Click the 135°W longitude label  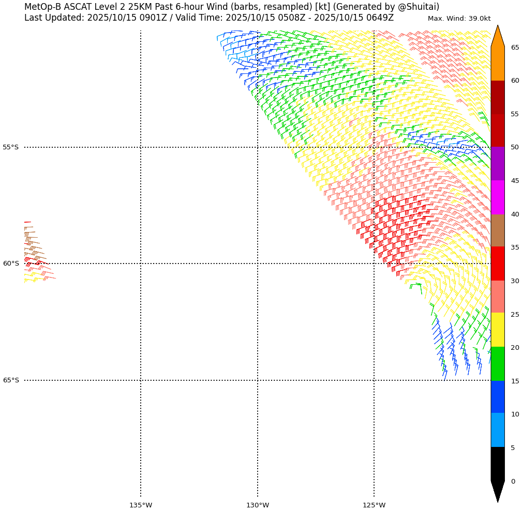140,505
